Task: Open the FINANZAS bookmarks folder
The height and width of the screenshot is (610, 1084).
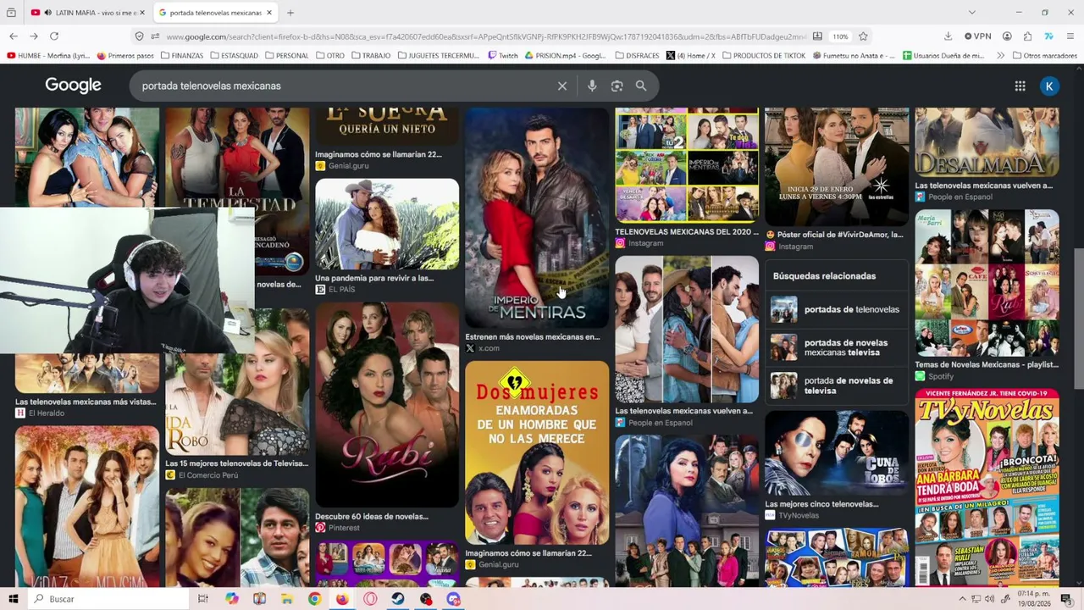Action: pyautogui.click(x=181, y=56)
